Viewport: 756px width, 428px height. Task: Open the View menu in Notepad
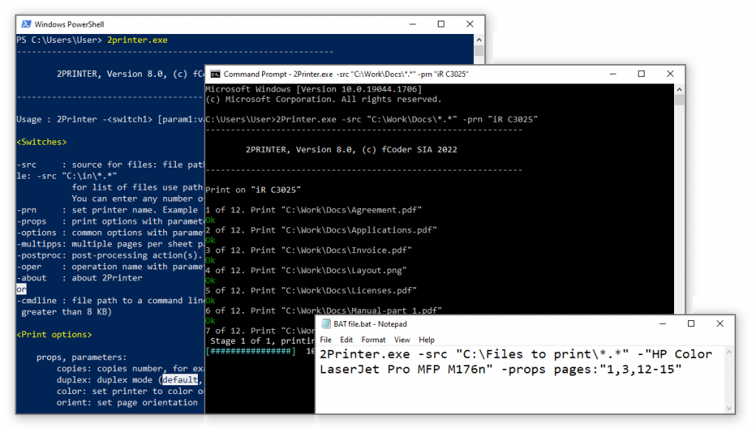pyautogui.click(x=402, y=339)
